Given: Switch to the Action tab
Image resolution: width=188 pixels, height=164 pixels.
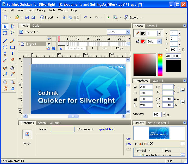Looking at the screenshot, I should pos(42,123).
